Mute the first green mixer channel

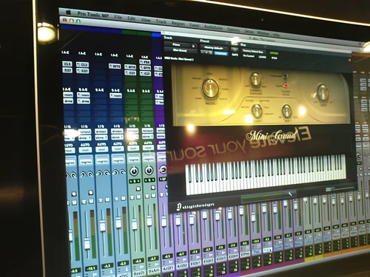tap(138, 197)
